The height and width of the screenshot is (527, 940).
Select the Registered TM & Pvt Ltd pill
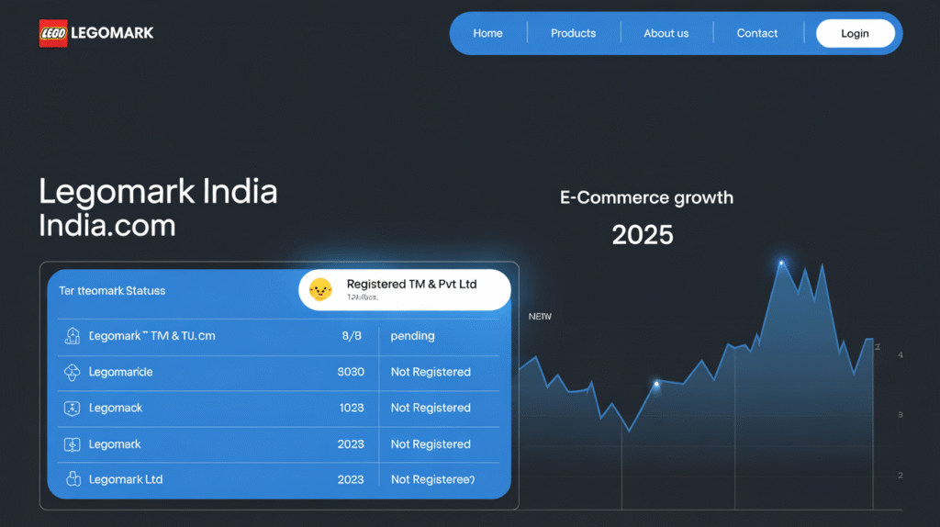pos(405,289)
